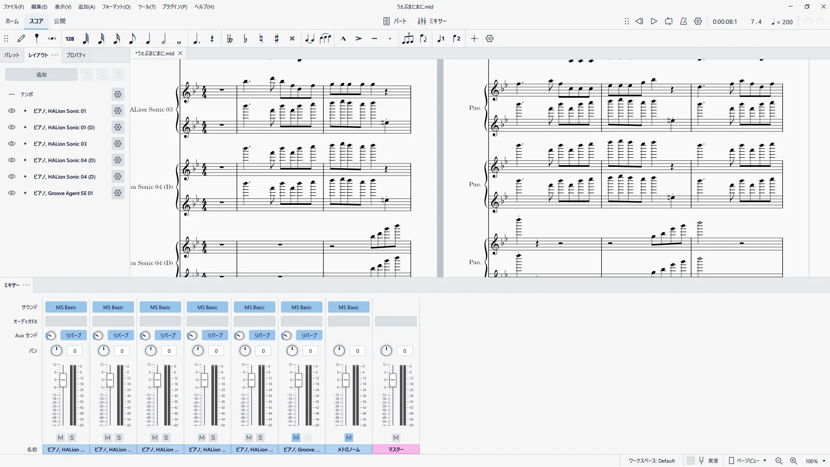This screenshot has width=830, height=467.
Task: Click the 追加 button in layout panel
Action: click(41, 75)
